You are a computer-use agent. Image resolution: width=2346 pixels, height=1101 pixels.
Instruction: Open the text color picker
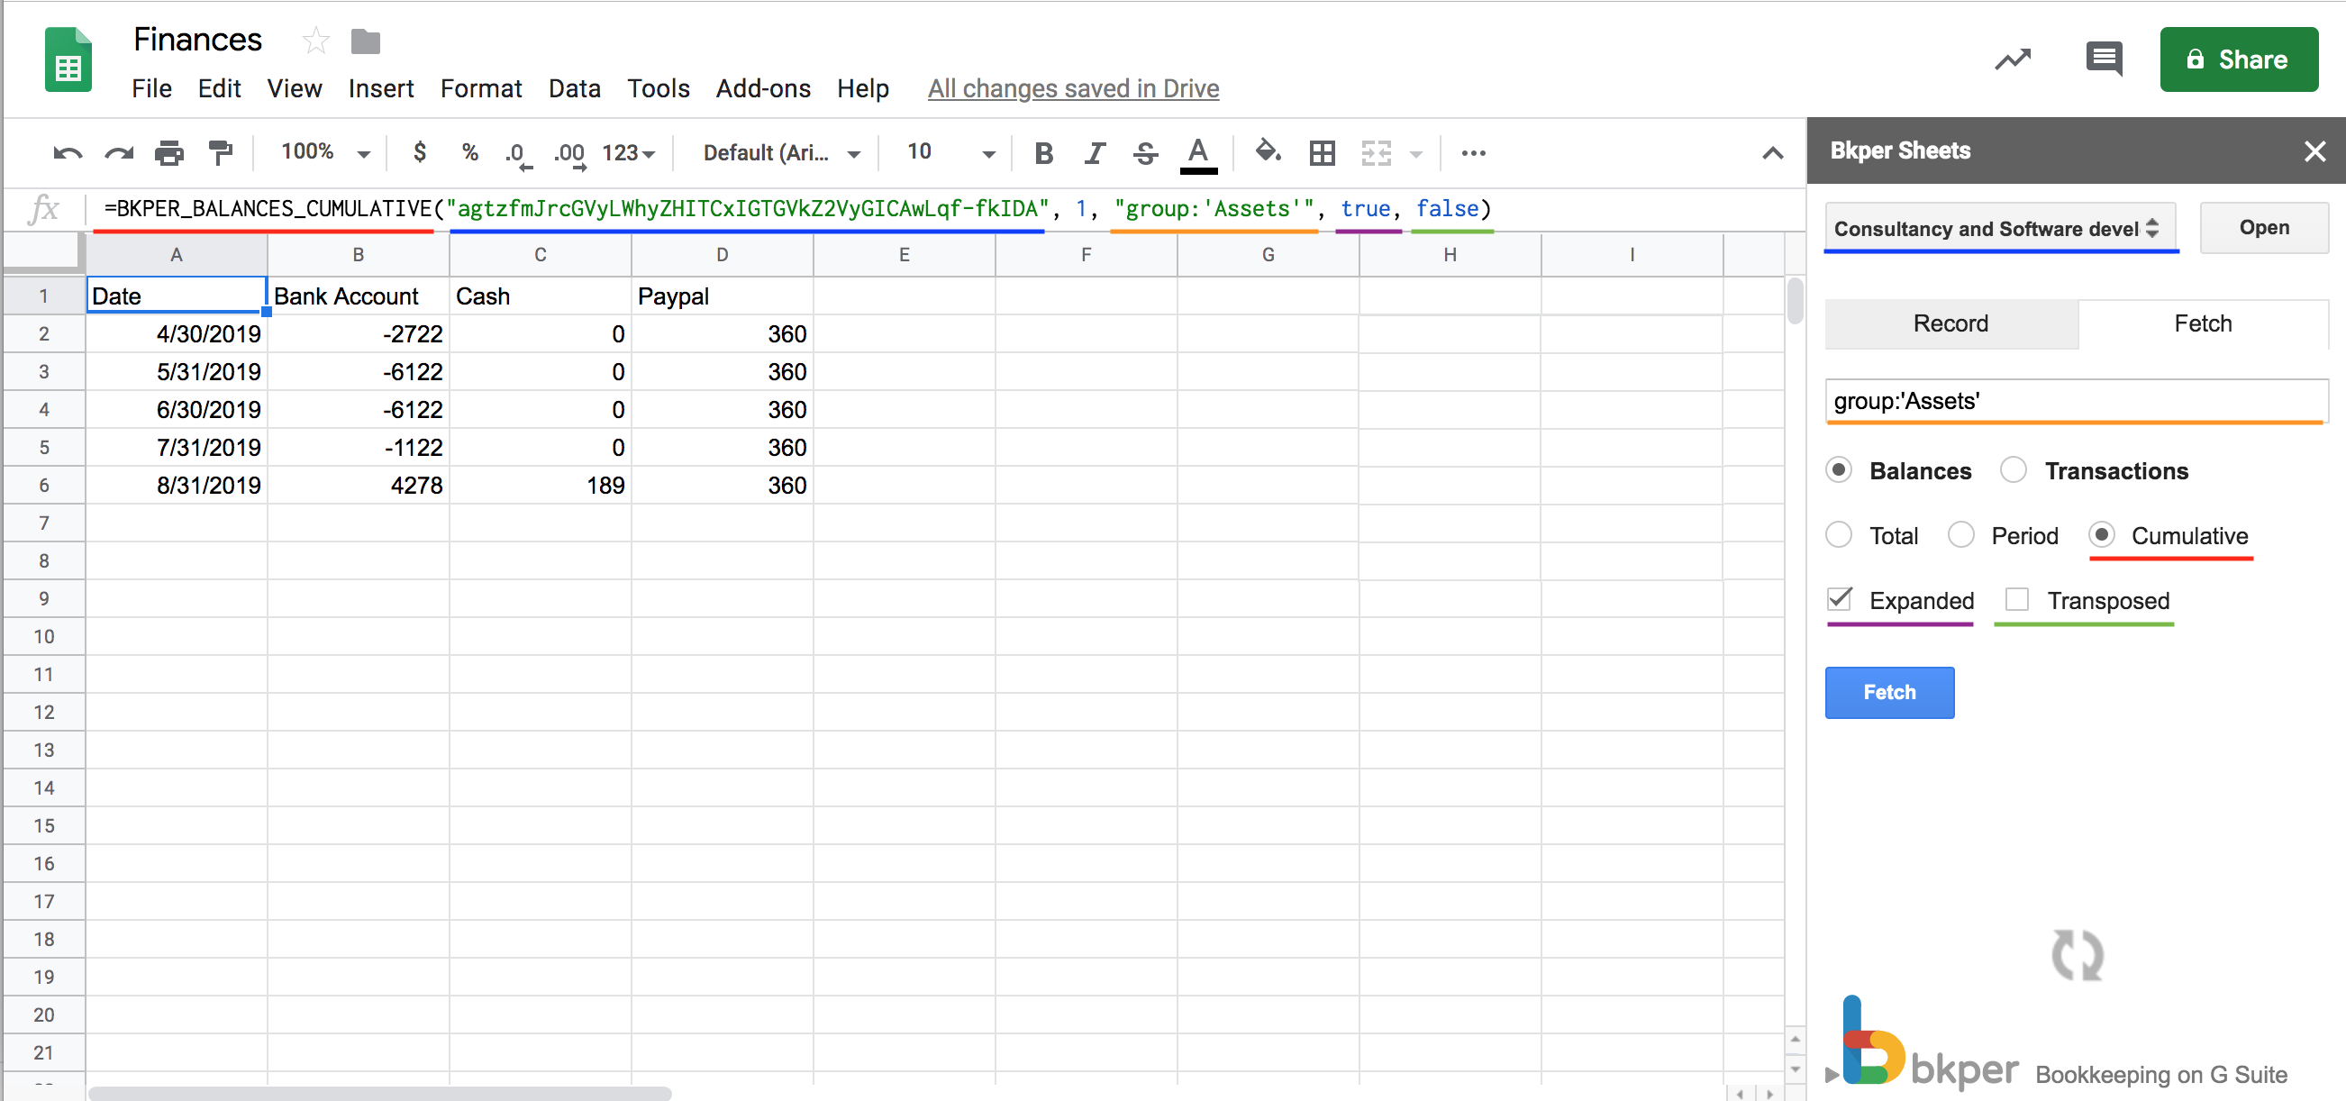coord(1198,153)
